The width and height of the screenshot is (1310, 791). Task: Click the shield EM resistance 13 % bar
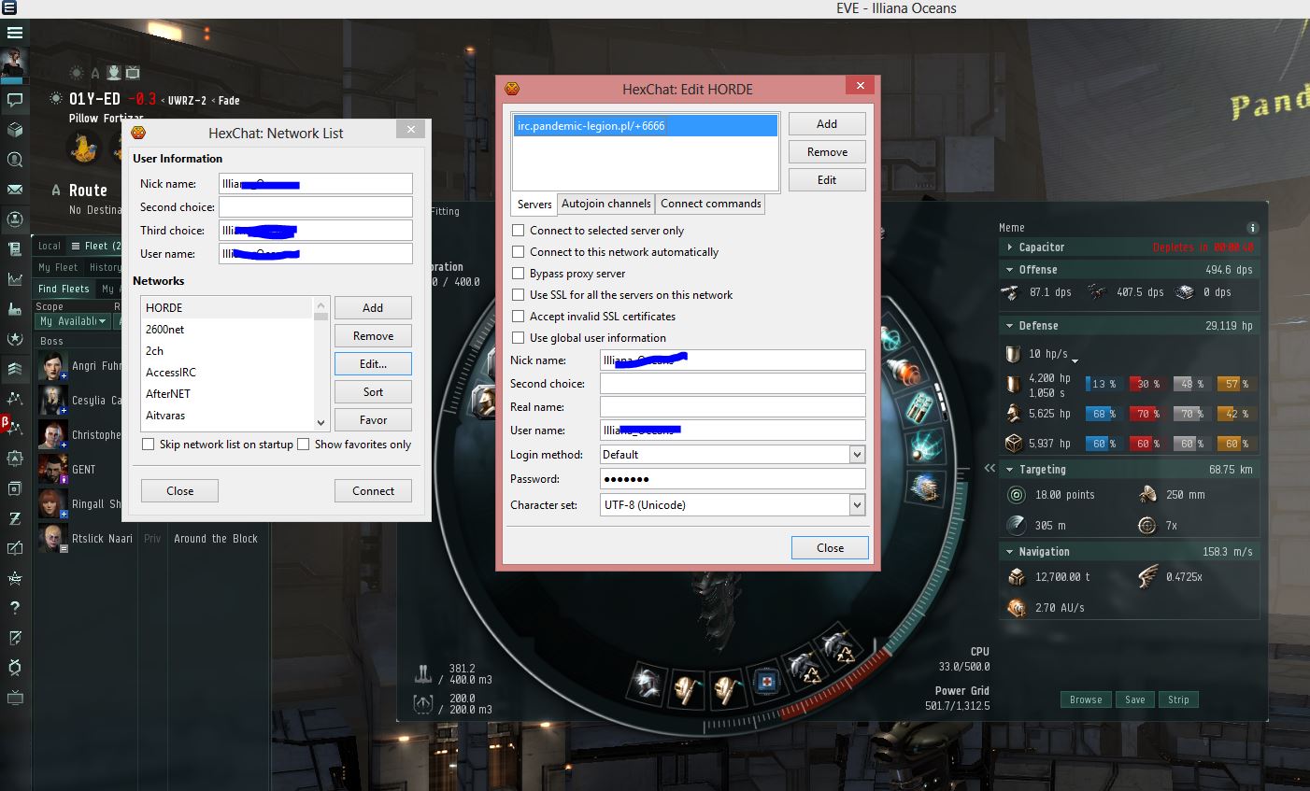1104,384
